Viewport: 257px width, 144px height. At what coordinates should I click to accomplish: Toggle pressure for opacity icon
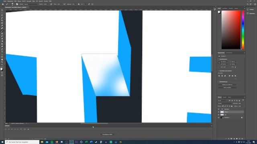pos(51,4)
